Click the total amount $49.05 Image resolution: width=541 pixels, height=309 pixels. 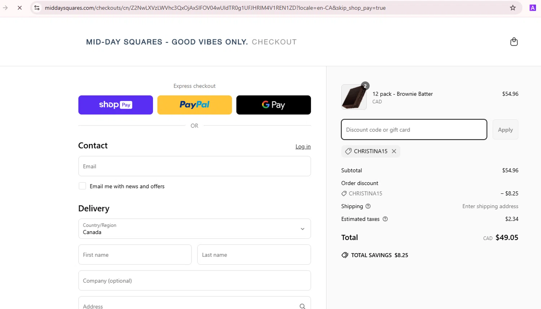tap(507, 237)
